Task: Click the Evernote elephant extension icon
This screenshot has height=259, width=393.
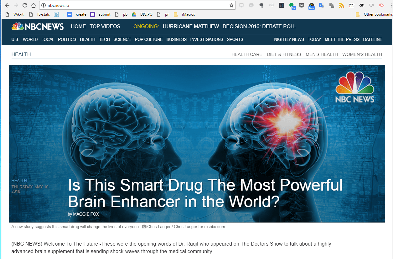Action: [261, 5]
